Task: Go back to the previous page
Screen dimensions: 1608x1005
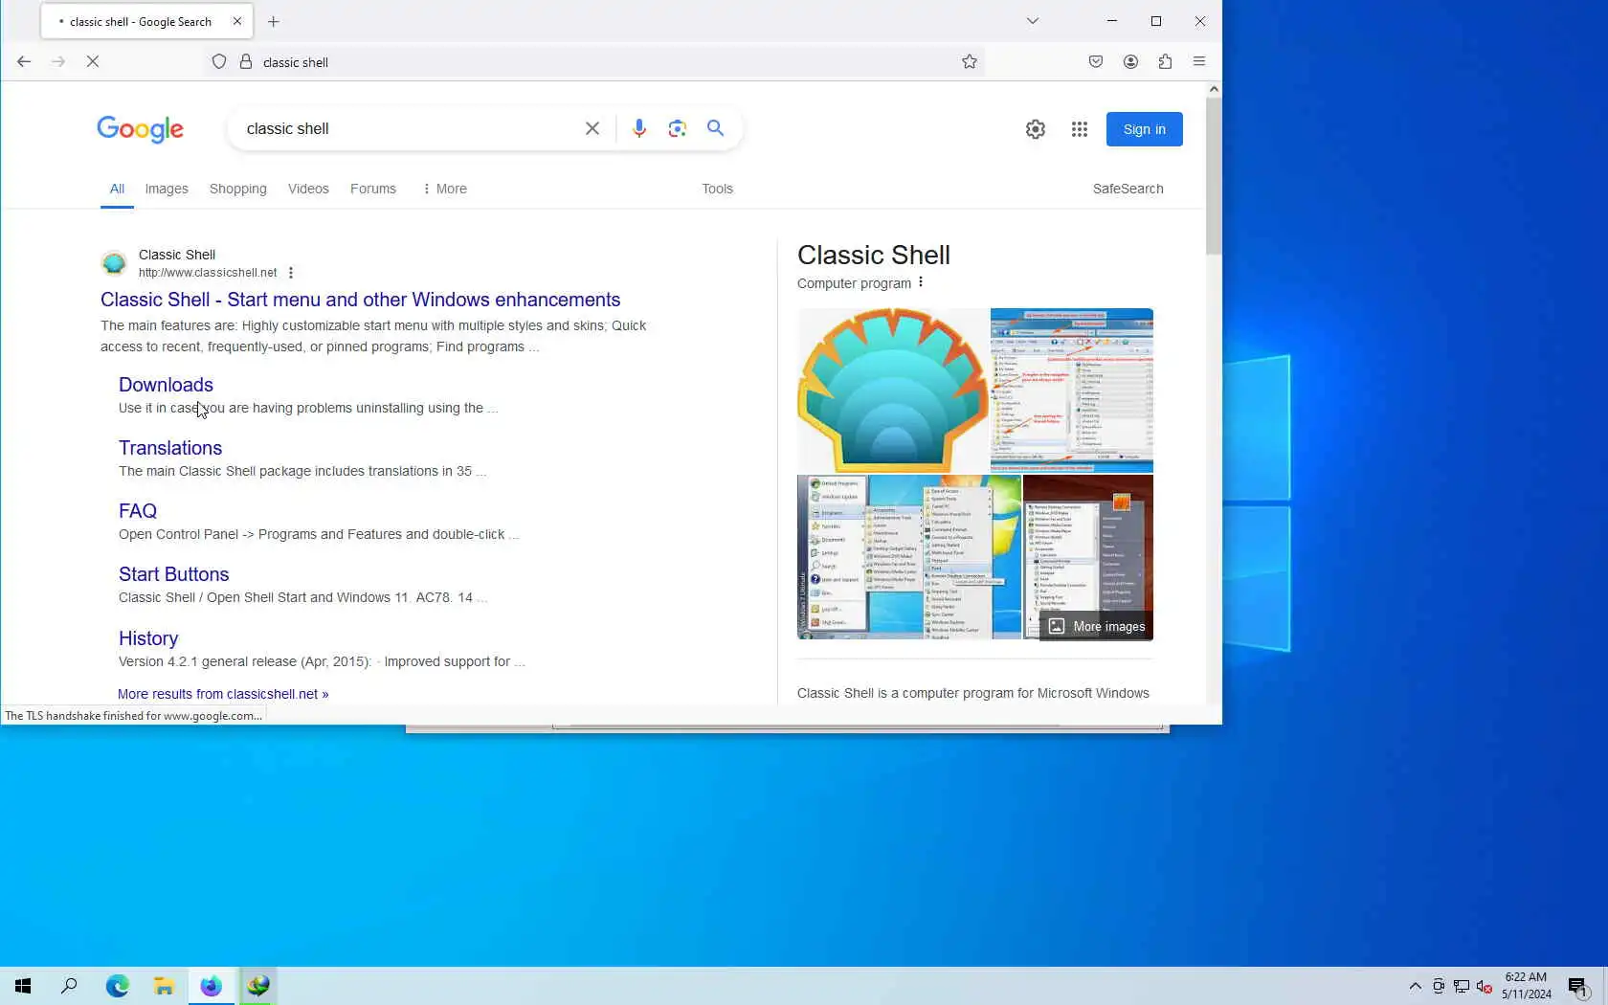Action: point(24,61)
